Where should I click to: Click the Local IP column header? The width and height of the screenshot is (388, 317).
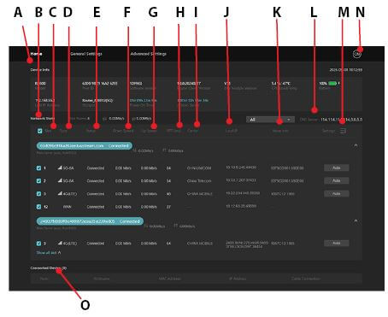point(232,131)
